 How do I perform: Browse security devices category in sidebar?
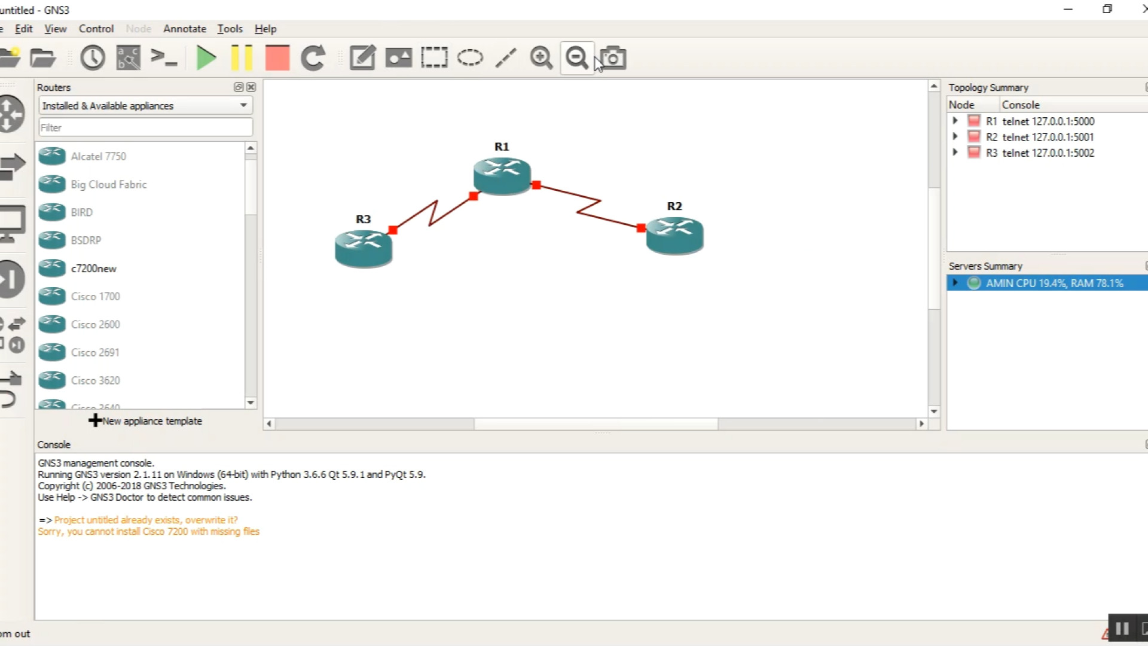pyautogui.click(x=12, y=279)
